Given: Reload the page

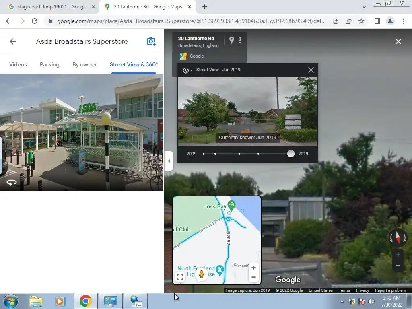Looking at the screenshot, I should (35, 21).
